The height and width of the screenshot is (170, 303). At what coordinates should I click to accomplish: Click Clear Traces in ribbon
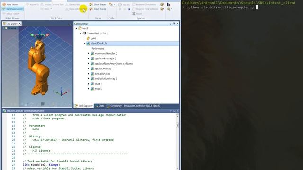pos(98,9)
